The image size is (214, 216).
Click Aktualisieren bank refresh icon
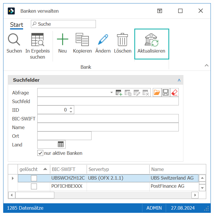(x=151, y=40)
